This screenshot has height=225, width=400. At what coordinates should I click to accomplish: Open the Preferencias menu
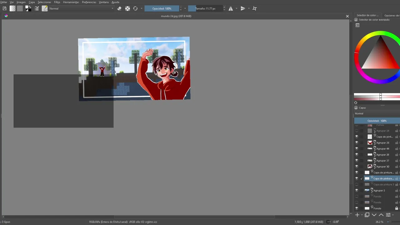tap(89, 2)
